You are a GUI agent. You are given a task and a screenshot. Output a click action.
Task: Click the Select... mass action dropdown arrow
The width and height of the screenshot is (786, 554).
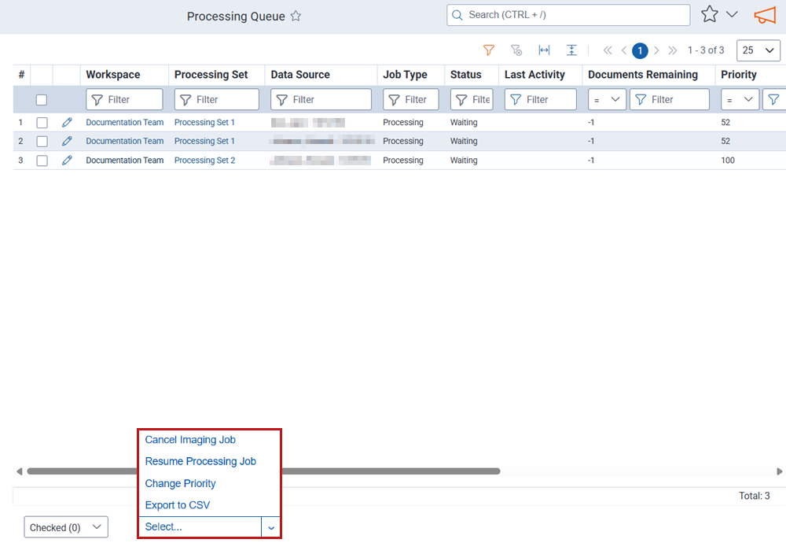[270, 527]
